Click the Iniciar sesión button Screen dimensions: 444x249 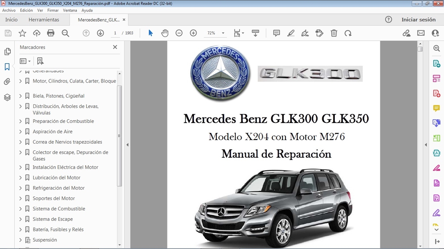419,20
